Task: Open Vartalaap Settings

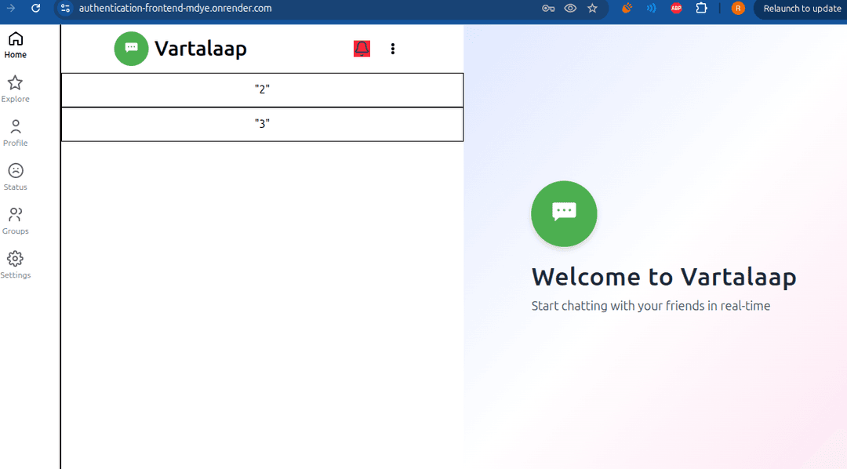Action: click(x=15, y=263)
